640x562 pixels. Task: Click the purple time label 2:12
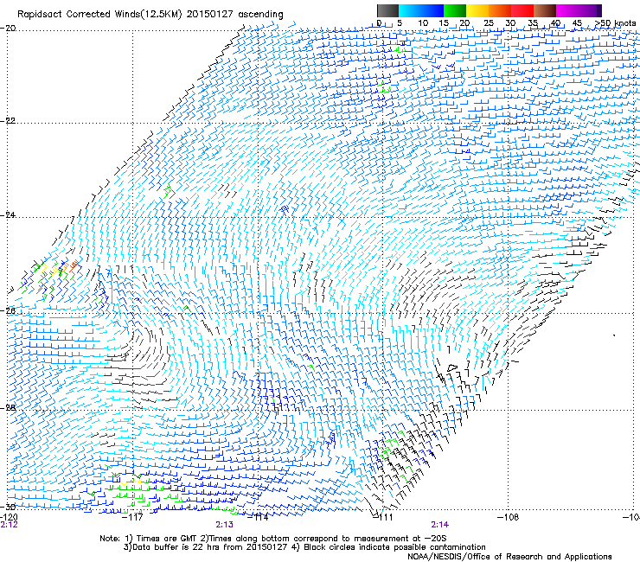point(9,525)
